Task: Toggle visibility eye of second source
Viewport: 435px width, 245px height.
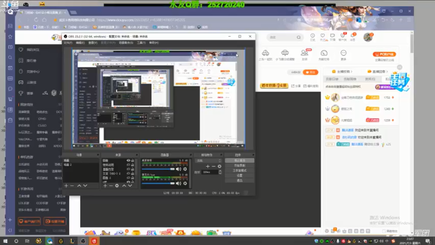Action: [128, 165]
